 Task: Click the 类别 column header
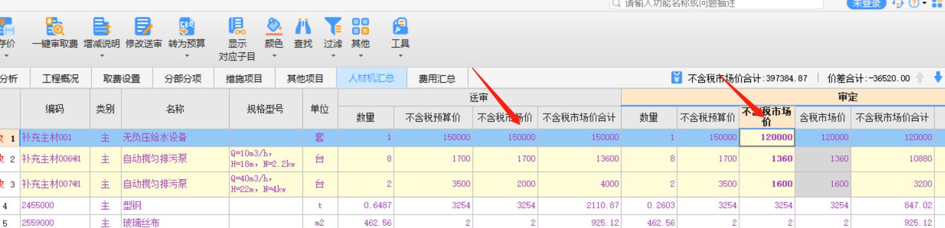click(105, 109)
